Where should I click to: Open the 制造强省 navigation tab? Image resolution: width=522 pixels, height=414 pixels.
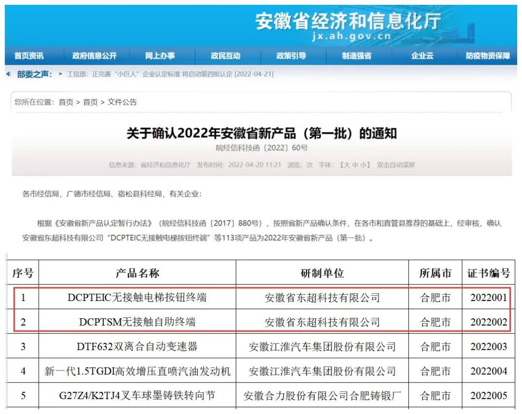pyautogui.click(x=357, y=56)
